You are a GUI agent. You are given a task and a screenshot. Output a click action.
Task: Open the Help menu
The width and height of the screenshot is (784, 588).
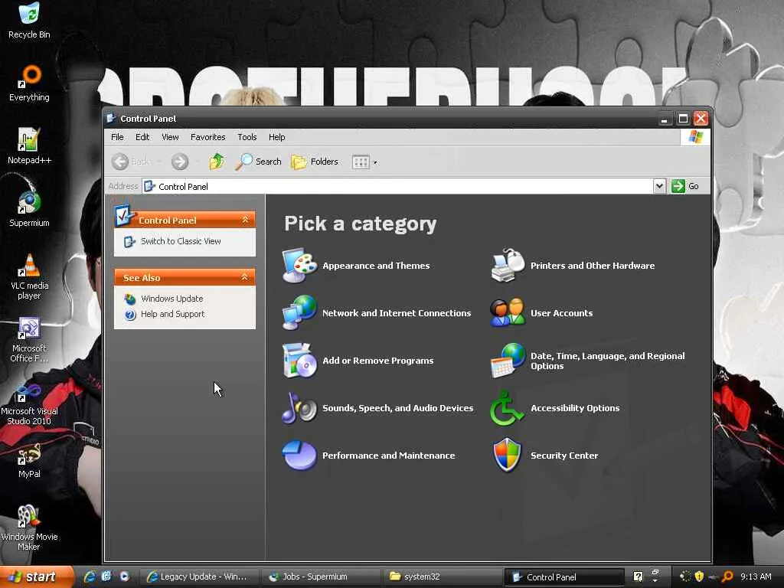tap(276, 137)
